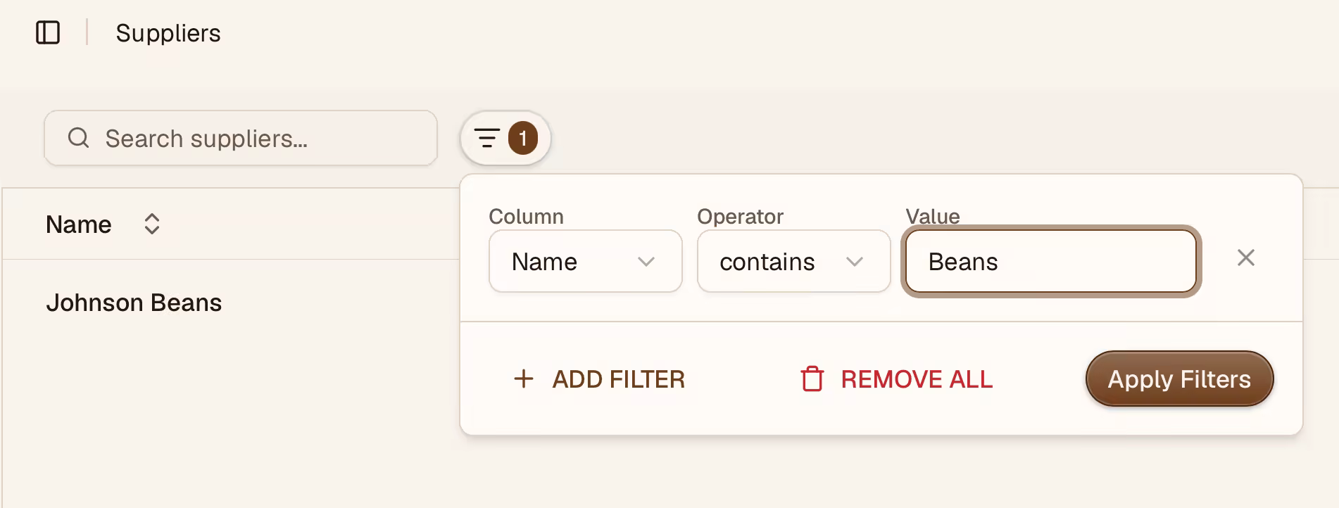This screenshot has width=1339, height=508.
Task: Open the filters button with badge
Action: 505,138
